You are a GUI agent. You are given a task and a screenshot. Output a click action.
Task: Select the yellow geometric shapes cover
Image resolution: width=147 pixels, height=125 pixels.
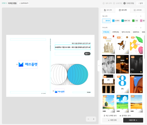(x=136, y=45)
